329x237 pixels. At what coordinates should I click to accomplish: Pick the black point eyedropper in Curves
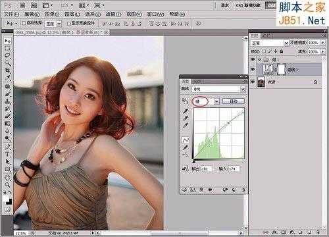pos(186,111)
